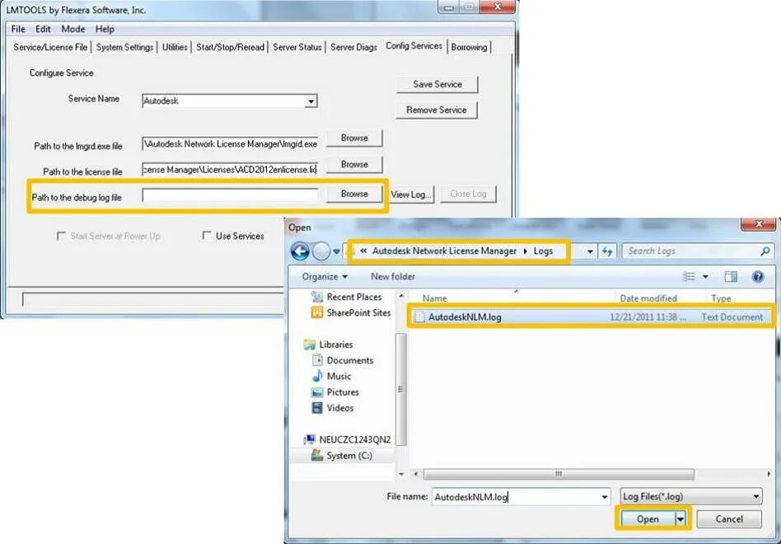This screenshot has height=544, width=781.
Task: Click the refresh icon beside address bar
Action: pos(607,251)
